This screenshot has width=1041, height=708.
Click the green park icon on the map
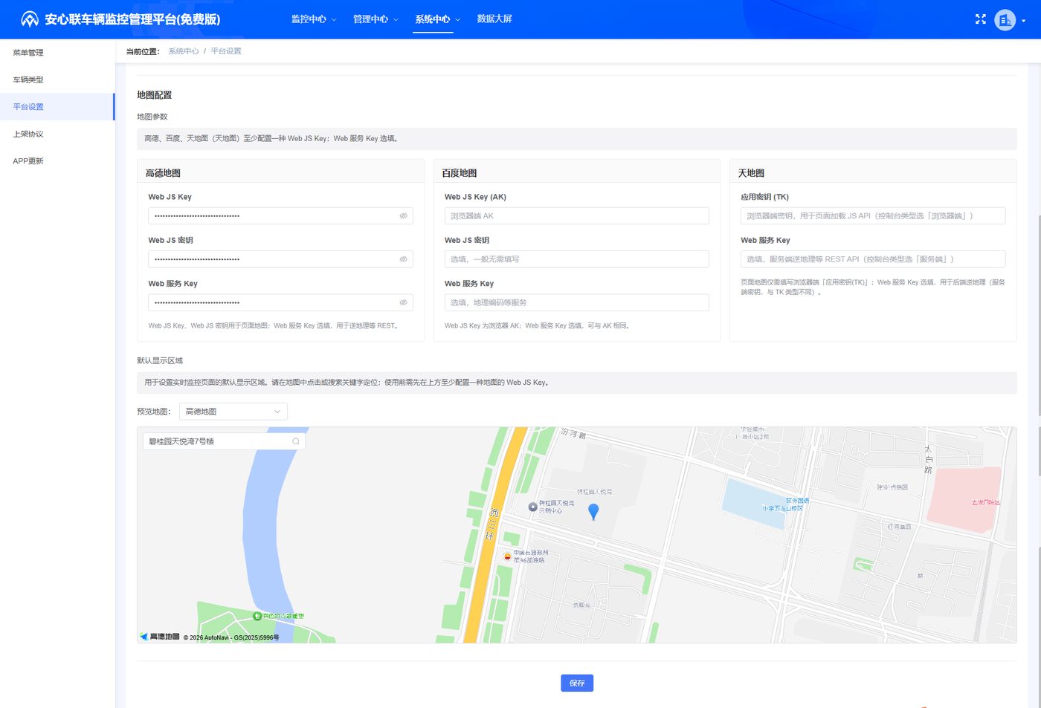coord(257,616)
